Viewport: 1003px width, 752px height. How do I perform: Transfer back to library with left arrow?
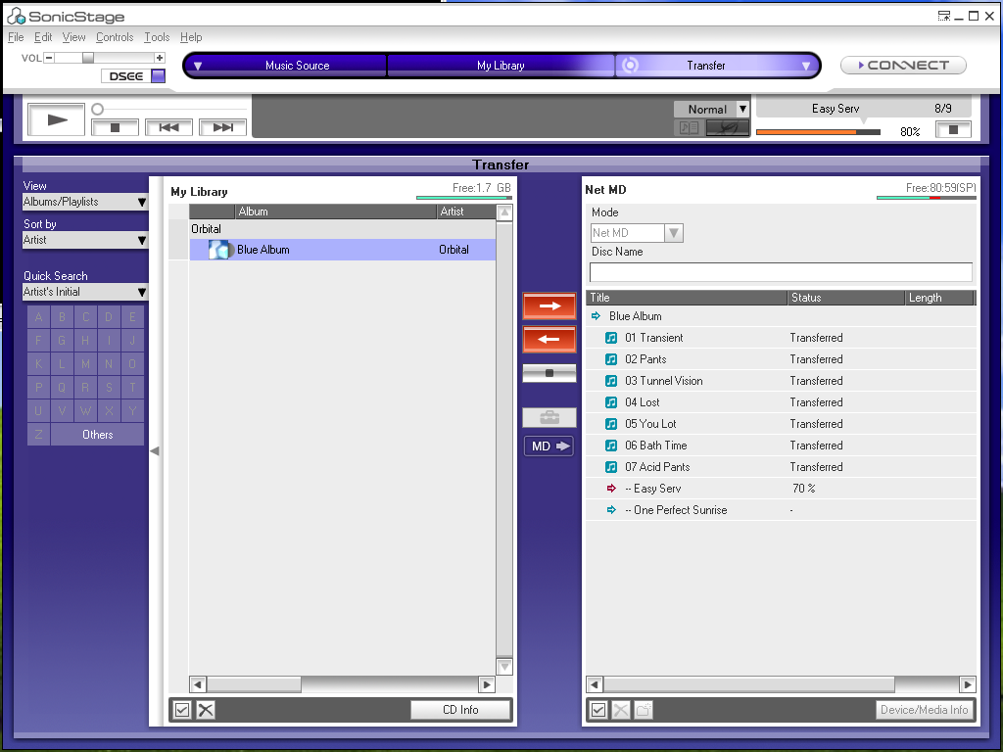(x=549, y=339)
